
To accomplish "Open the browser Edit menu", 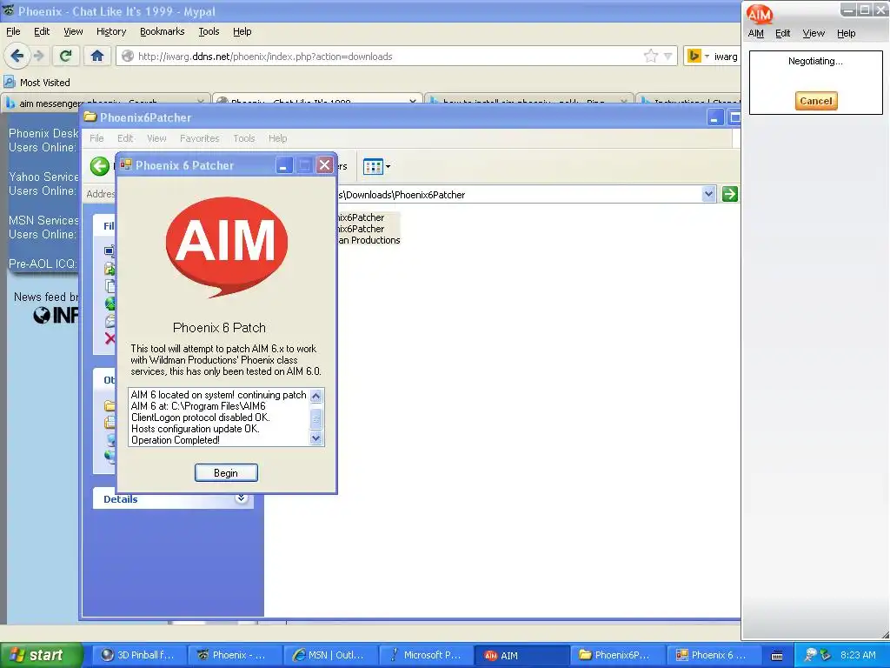I will coord(42,32).
